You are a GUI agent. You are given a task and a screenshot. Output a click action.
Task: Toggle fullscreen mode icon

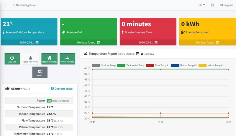(212, 5)
